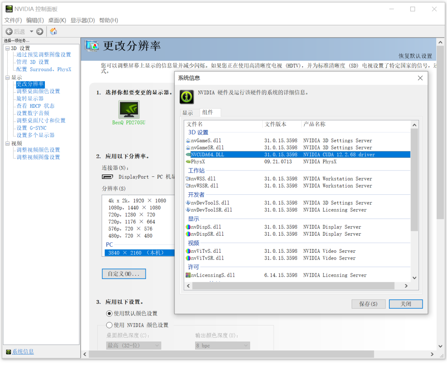Click the NVCUDA64.DLL row icon

(188, 155)
